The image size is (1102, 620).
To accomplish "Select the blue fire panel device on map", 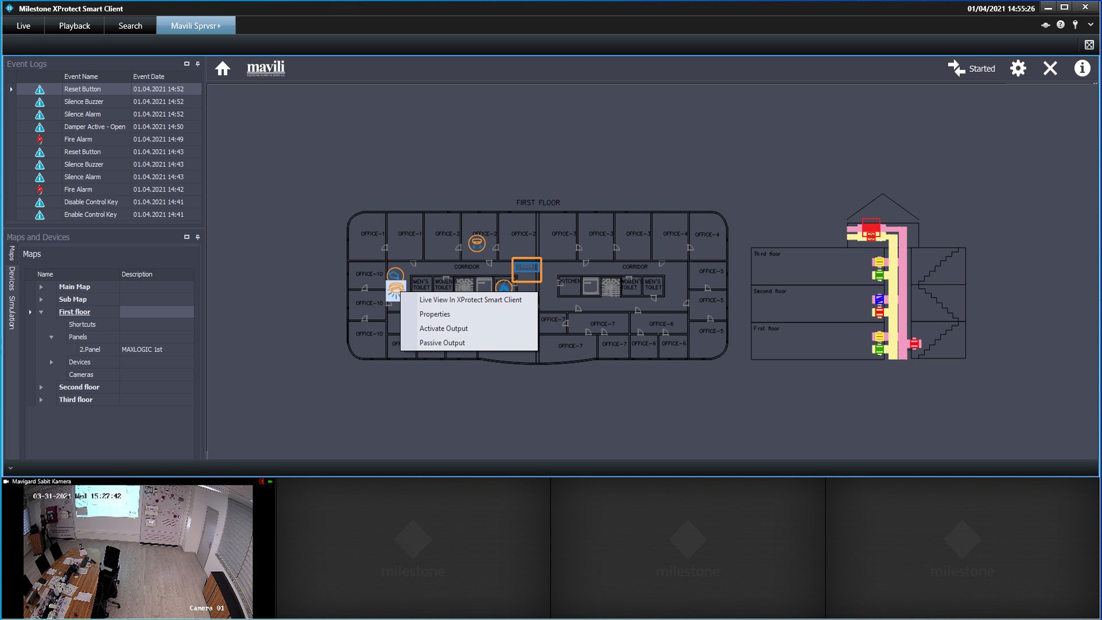I will 526,269.
